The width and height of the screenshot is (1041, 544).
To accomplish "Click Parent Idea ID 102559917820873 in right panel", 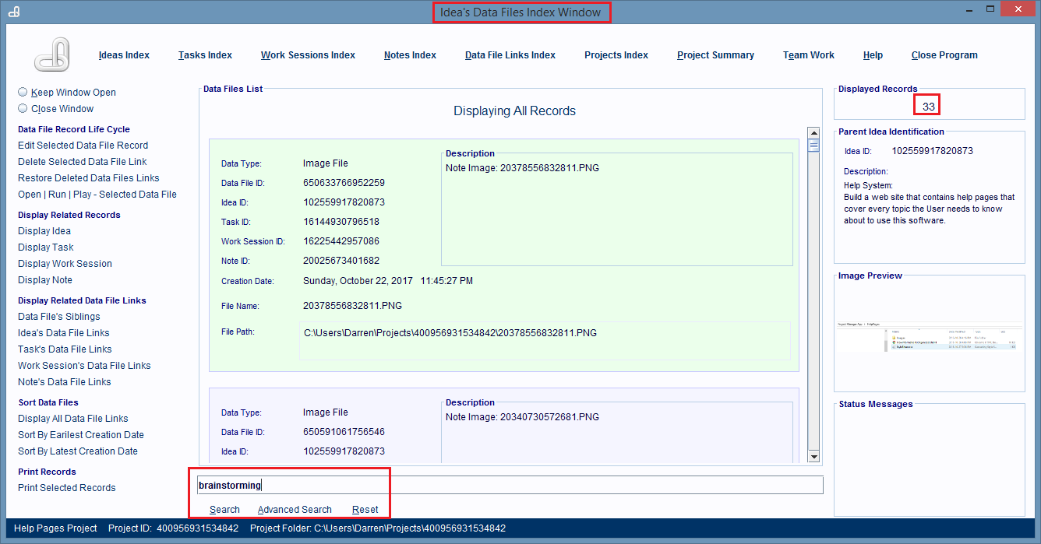I will (x=932, y=151).
